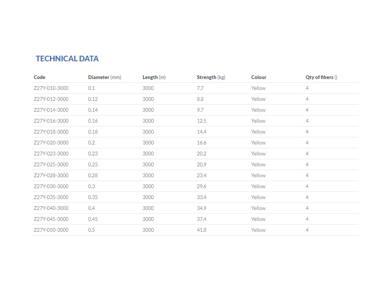Select the 0.35 diameter cell
385x289 pixels.
click(92, 197)
